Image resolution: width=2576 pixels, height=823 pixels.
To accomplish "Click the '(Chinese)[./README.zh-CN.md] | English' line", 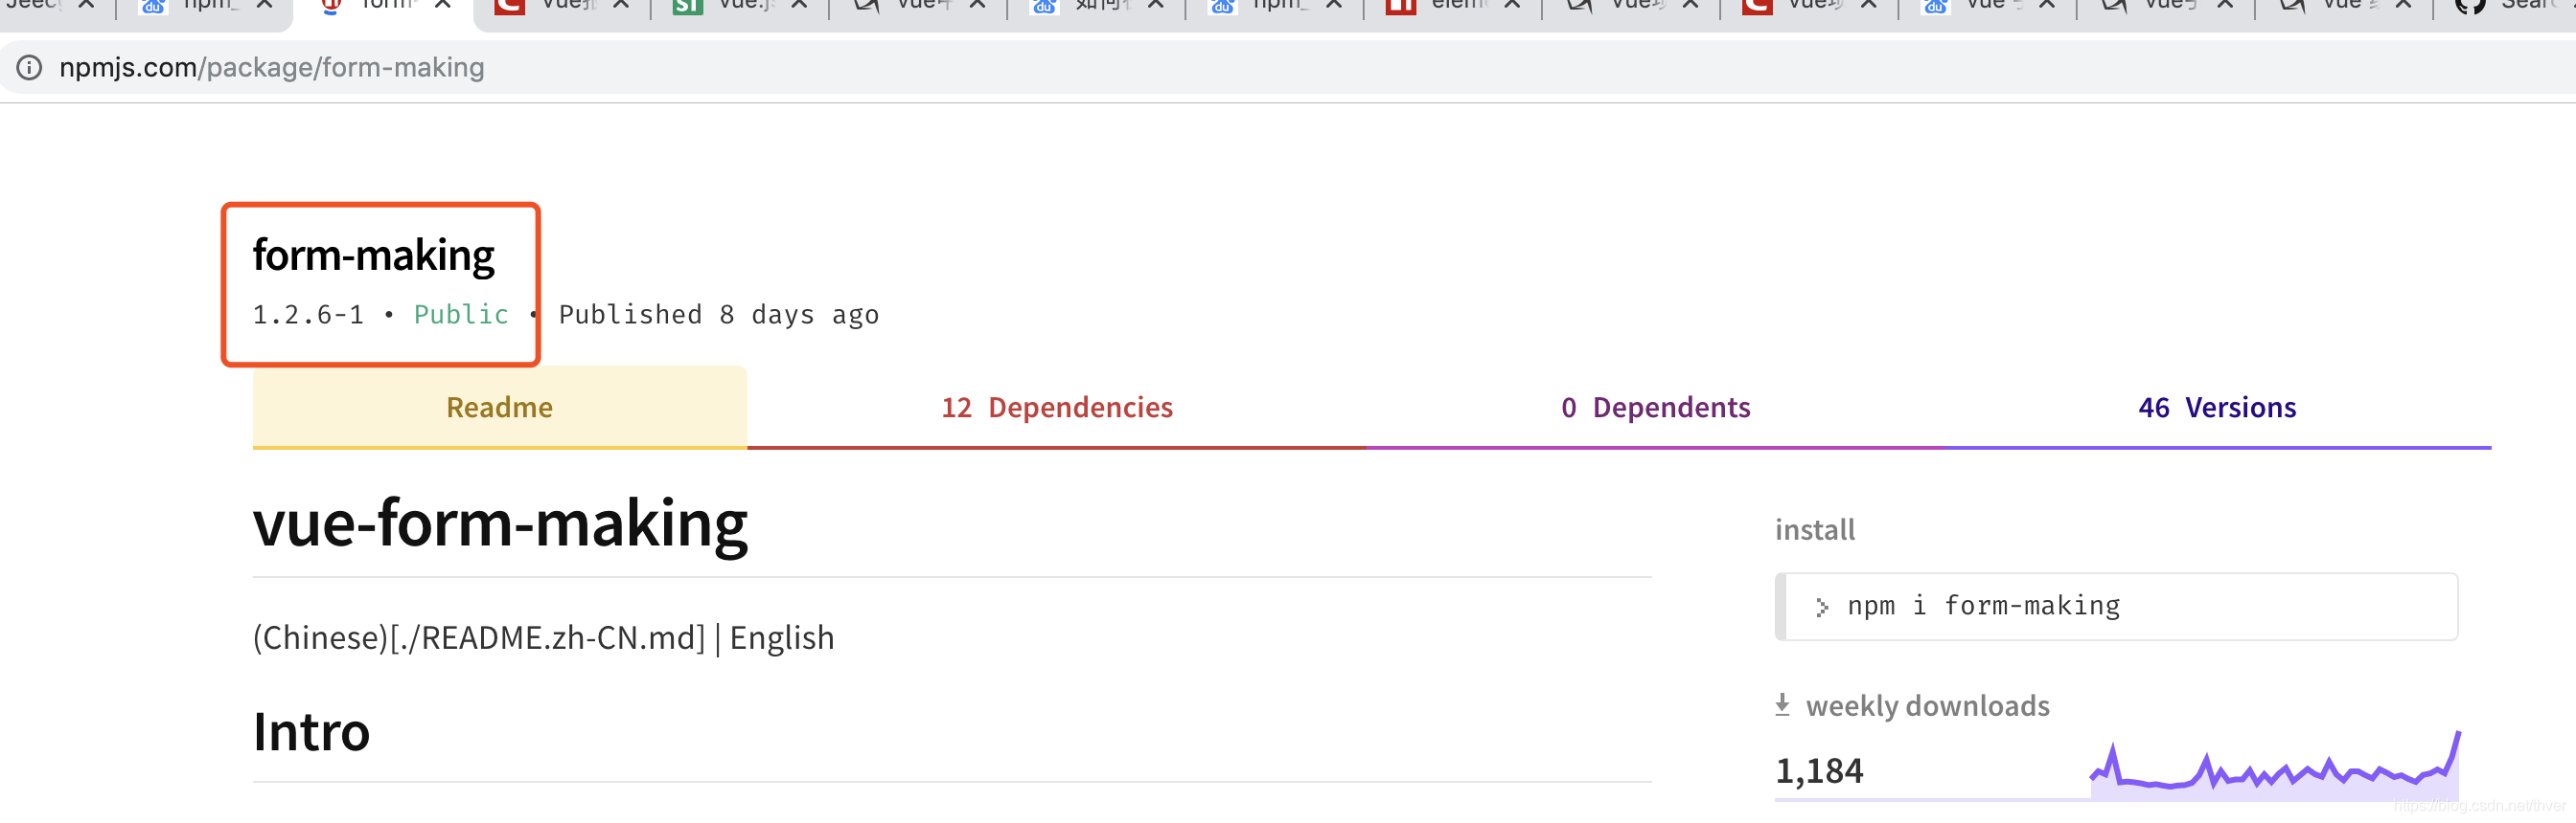I will pyautogui.click(x=543, y=637).
